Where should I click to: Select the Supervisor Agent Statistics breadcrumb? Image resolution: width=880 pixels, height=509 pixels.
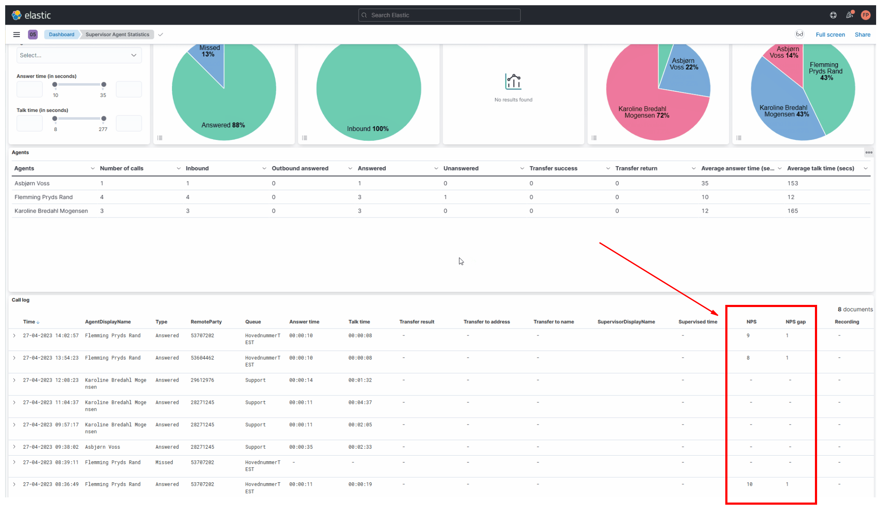pyautogui.click(x=117, y=34)
